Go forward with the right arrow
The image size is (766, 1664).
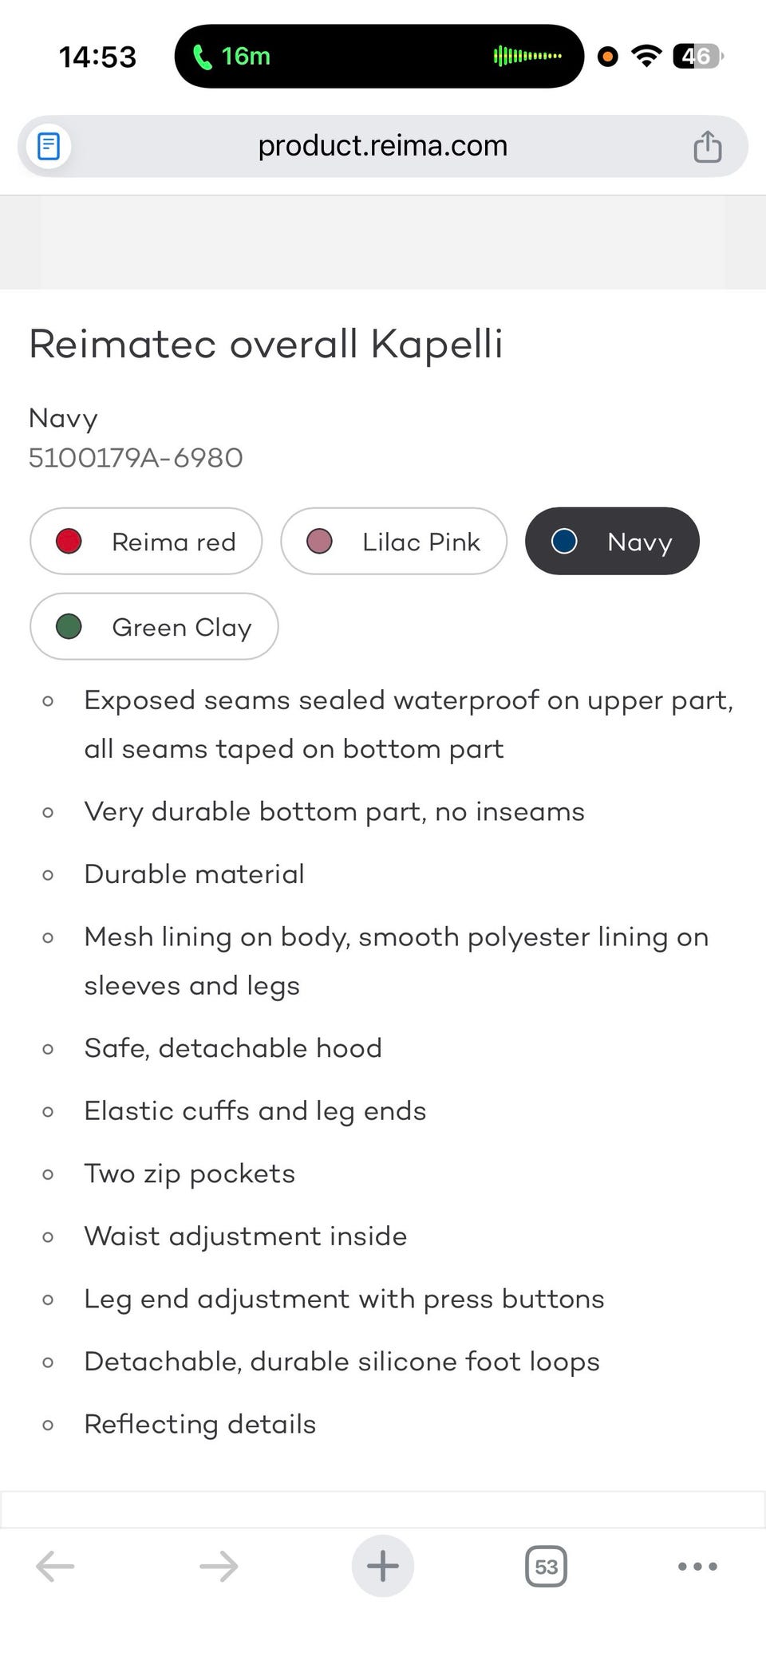coord(219,1566)
